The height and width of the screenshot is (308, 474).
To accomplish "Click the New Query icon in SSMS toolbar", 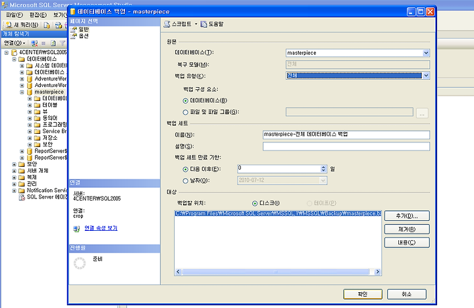I will 9,25.
